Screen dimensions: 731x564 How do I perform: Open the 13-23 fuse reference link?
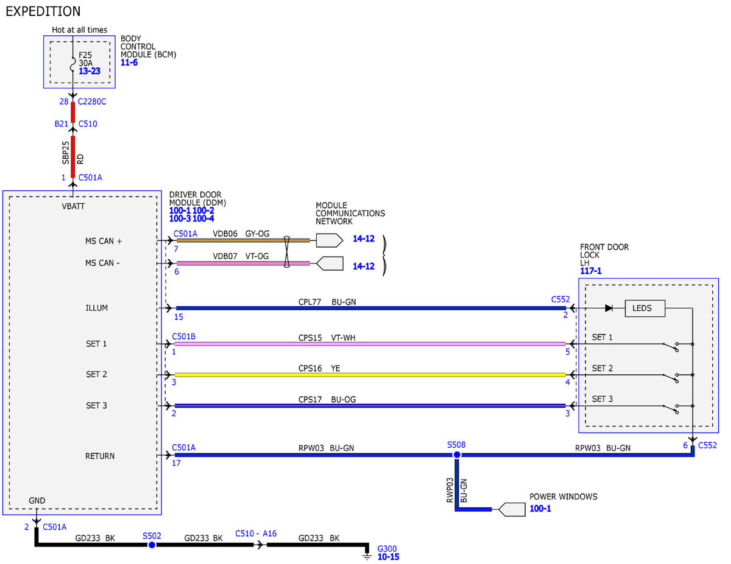[90, 71]
